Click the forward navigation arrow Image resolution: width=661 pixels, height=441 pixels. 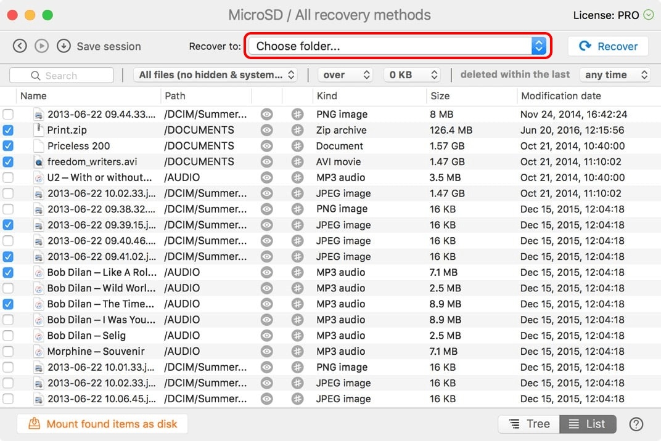41,46
